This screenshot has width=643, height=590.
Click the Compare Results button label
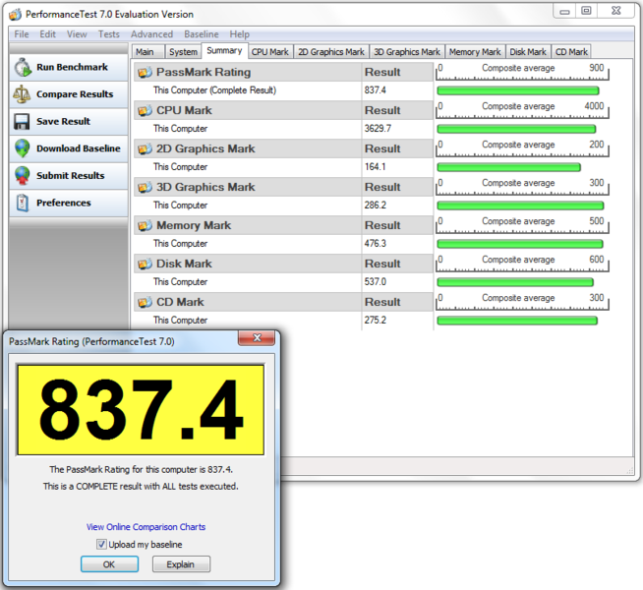(75, 94)
